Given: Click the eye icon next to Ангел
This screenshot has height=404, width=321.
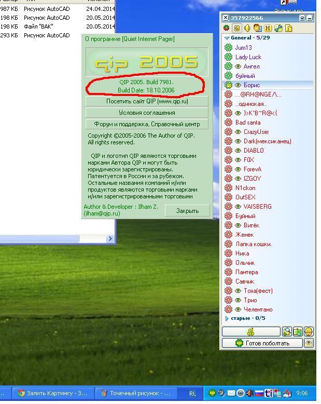Looking at the screenshot, I should pyautogui.click(x=238, y=66).
